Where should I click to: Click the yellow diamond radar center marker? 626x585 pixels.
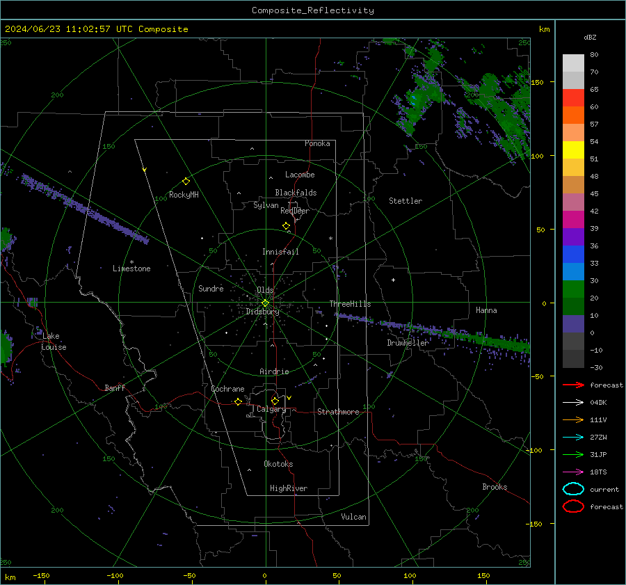(x=265, y=303)
